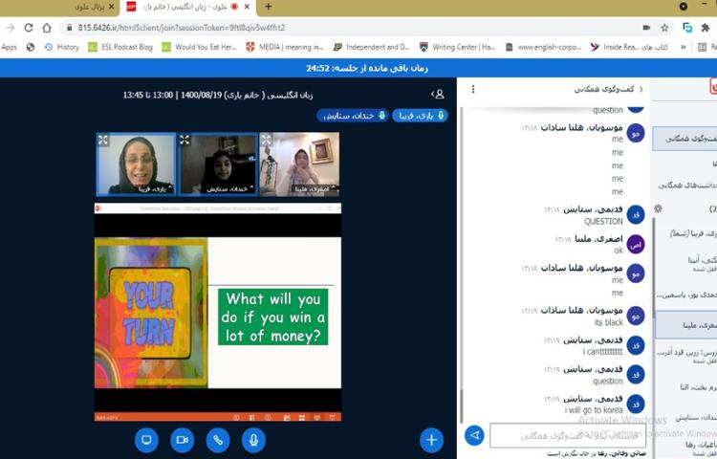717x459 pixels.
Task: Mute the microphone button
Action: tap(253, 440)
